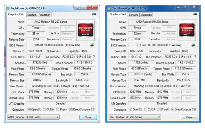Viewport: 205px width, 128px height.
Task: Toggle PhysX checkbox in left window
Action: pyautogui.click(x=58, y=109)
